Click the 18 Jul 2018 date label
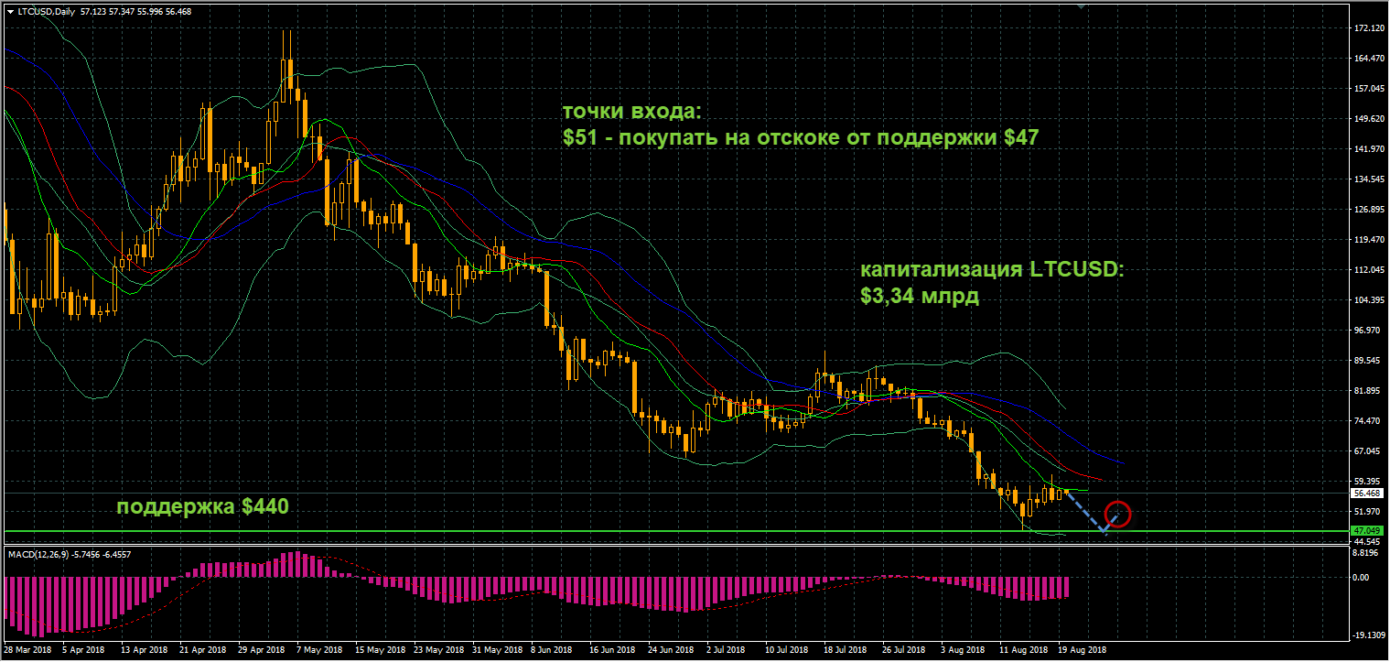 pyautogui.click(x=847, y=650)
